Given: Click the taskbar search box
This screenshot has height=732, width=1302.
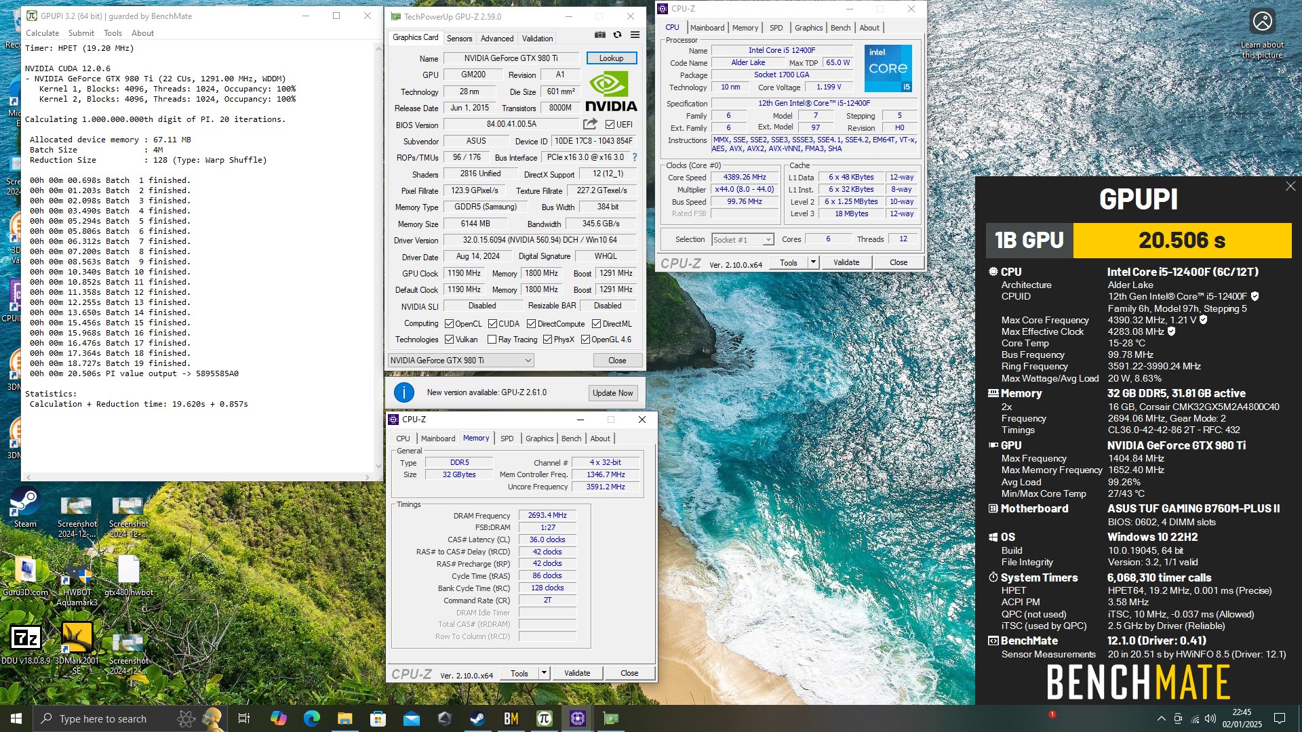Looking at the screenshot, I should click(129, 718).
